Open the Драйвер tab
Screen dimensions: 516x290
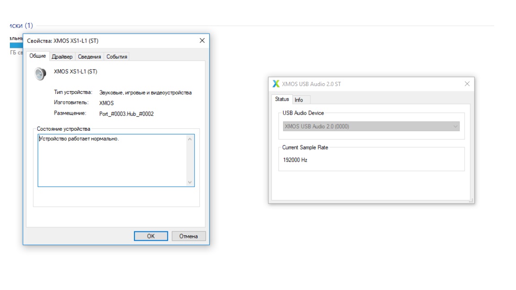[x=62, y=56]
